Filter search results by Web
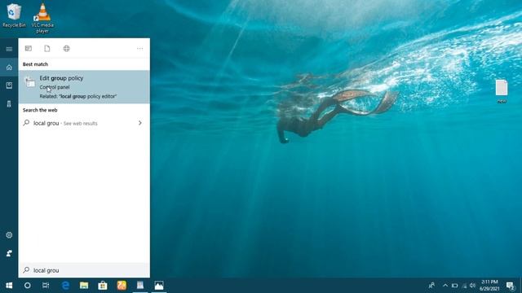The height and width of the screenshot is (293, 522). (x=67, y=49)
